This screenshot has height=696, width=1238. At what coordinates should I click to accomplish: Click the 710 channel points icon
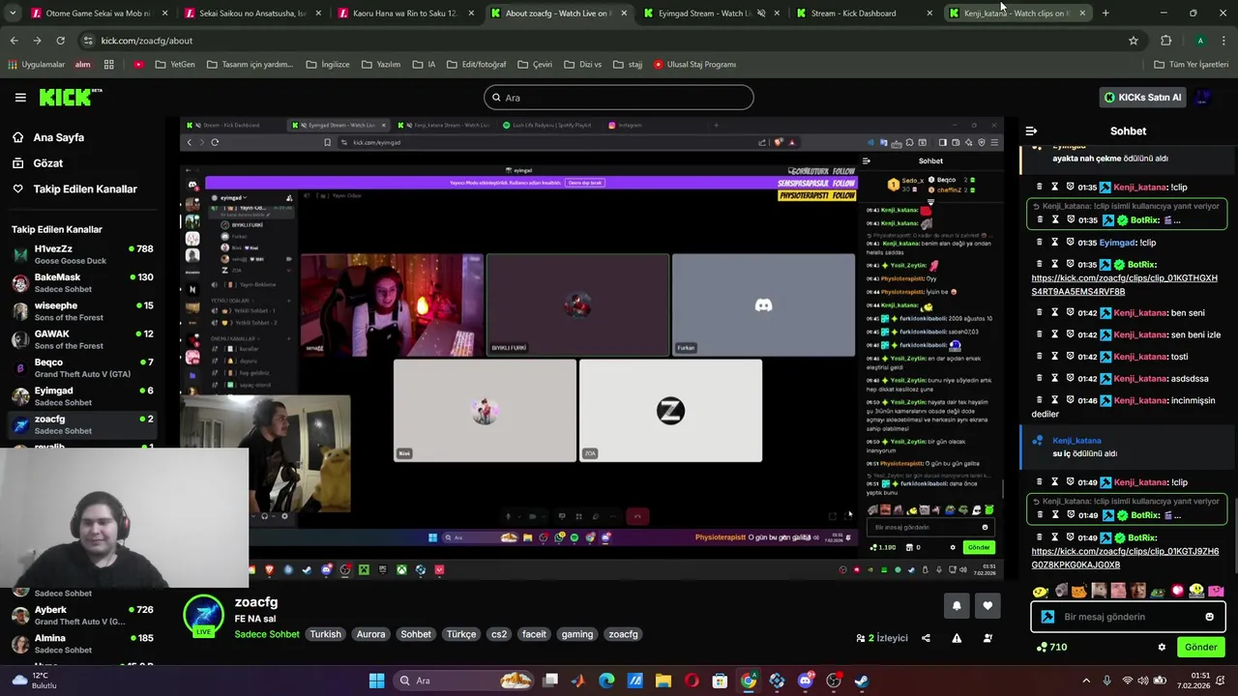[x=1042, y=647]
